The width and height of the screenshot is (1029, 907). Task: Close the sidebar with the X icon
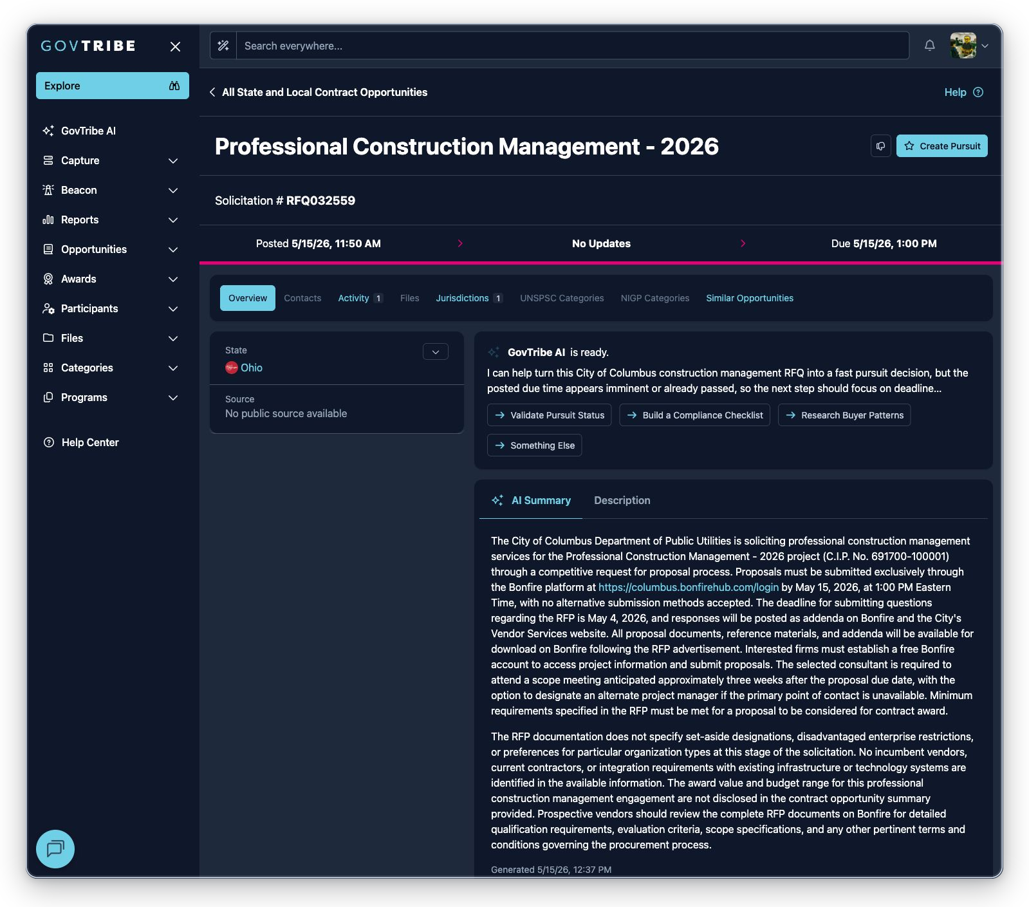(x=175, y=46)
